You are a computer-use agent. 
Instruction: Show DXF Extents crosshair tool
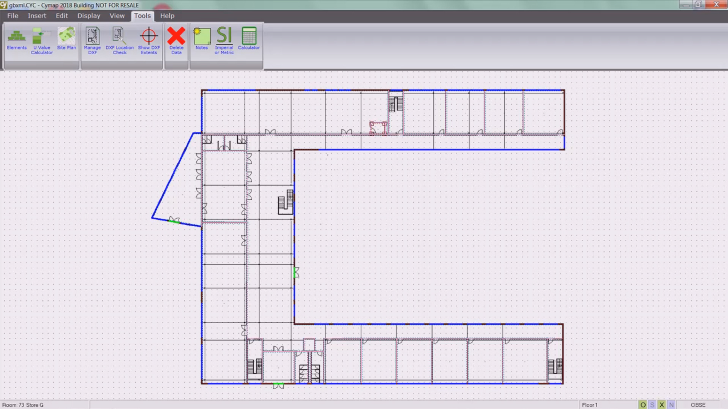148,41
